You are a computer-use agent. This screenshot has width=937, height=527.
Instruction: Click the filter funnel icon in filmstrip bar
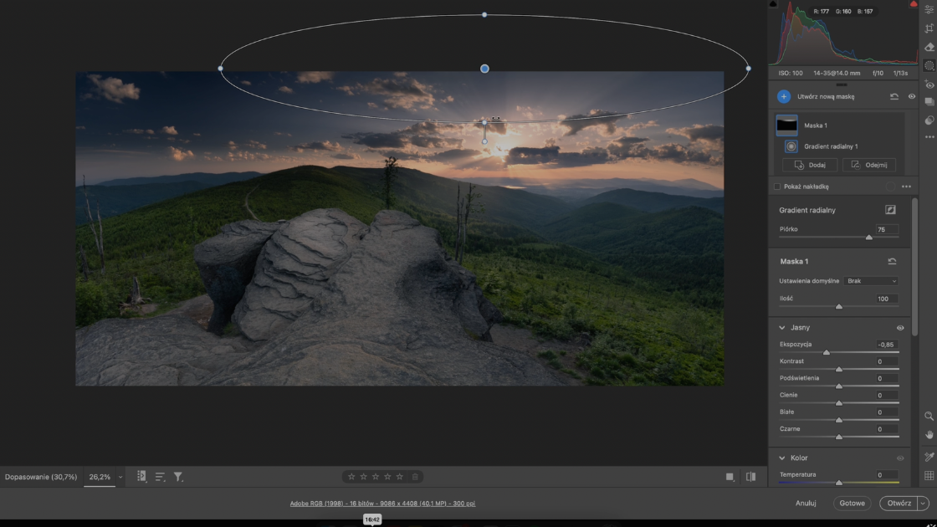pos(178,477)
